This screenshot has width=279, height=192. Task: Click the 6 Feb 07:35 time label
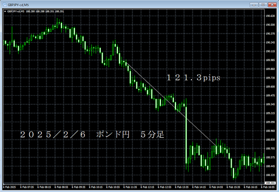click(x=27, y=187)
